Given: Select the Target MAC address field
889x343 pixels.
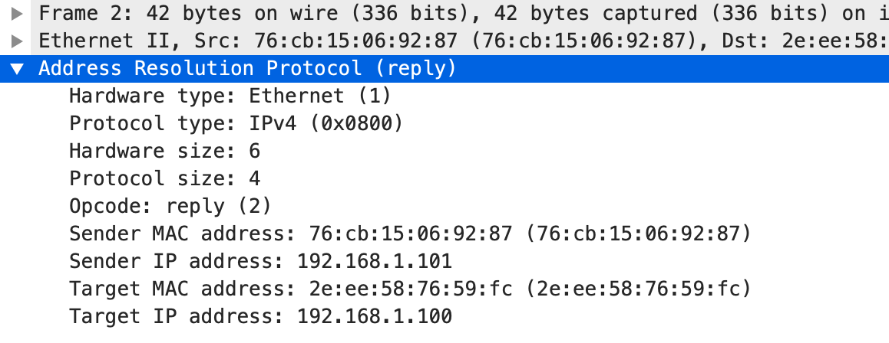Looking at the screenshot, I should tap(410, 289).
